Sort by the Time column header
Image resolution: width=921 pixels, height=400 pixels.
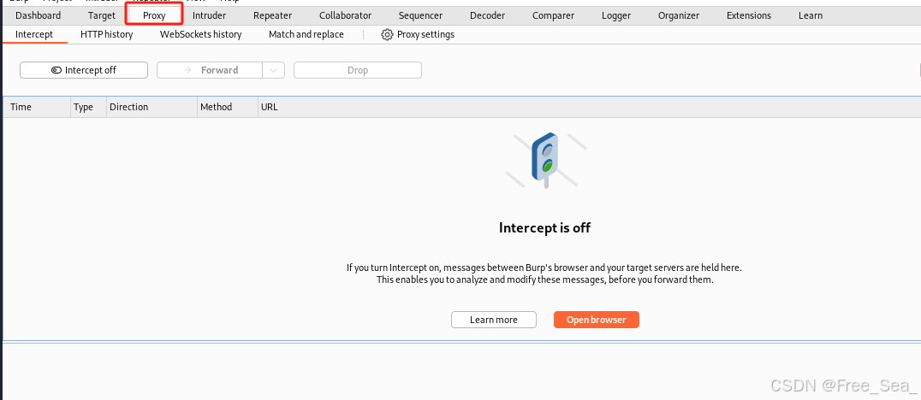tap(37, 107)
